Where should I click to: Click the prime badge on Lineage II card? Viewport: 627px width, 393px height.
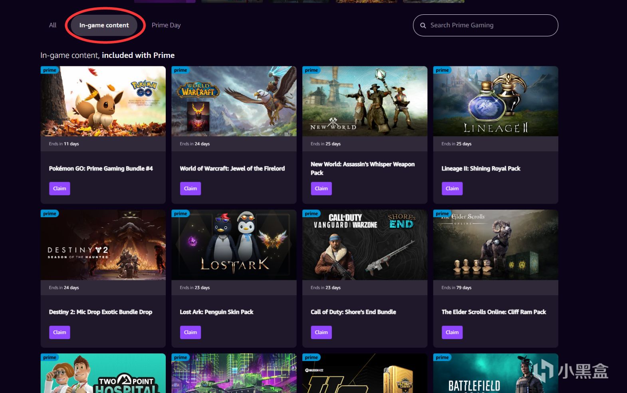click(442, 70)
